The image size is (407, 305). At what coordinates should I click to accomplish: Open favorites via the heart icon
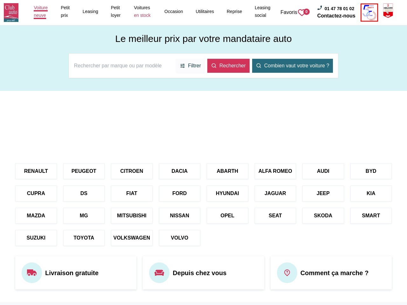pyautogui.click(x=301, y=13)
